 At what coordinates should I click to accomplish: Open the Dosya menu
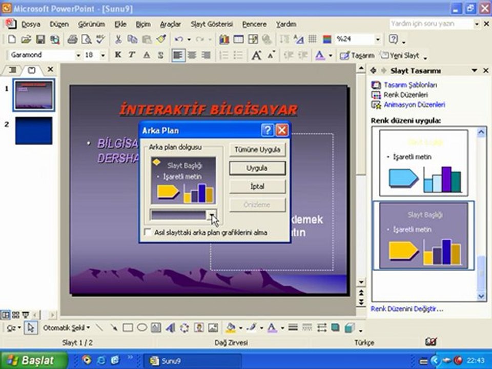coord(30,24)
